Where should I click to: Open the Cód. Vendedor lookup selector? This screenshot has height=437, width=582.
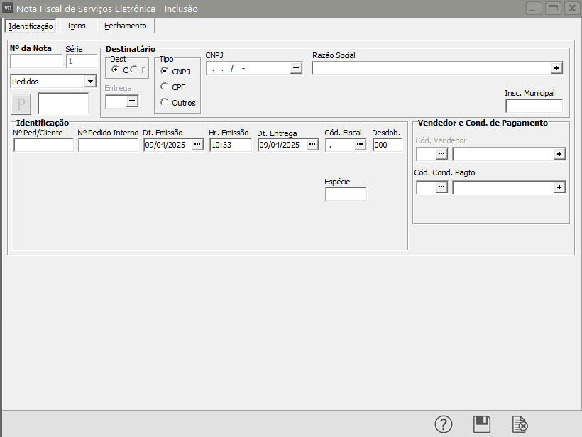click(441, 154)
